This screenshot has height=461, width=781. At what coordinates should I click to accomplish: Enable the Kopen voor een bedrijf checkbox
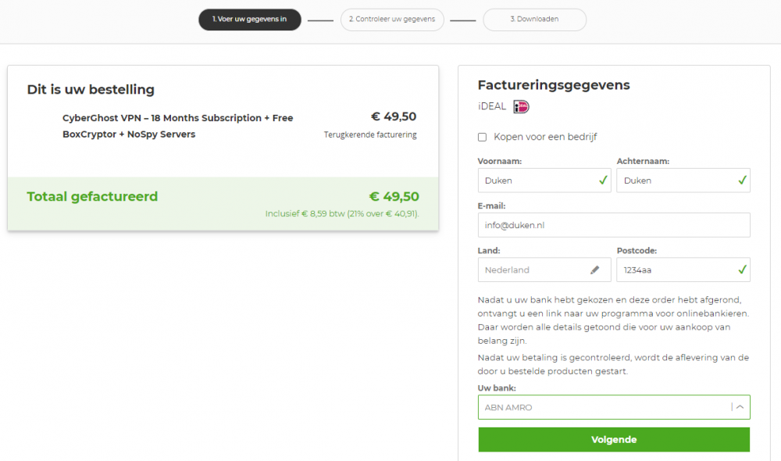pyautogui.click(x=482, y=138)
